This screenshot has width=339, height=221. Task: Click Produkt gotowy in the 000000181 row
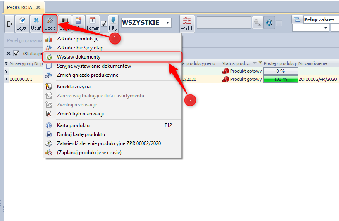[242, 79]
